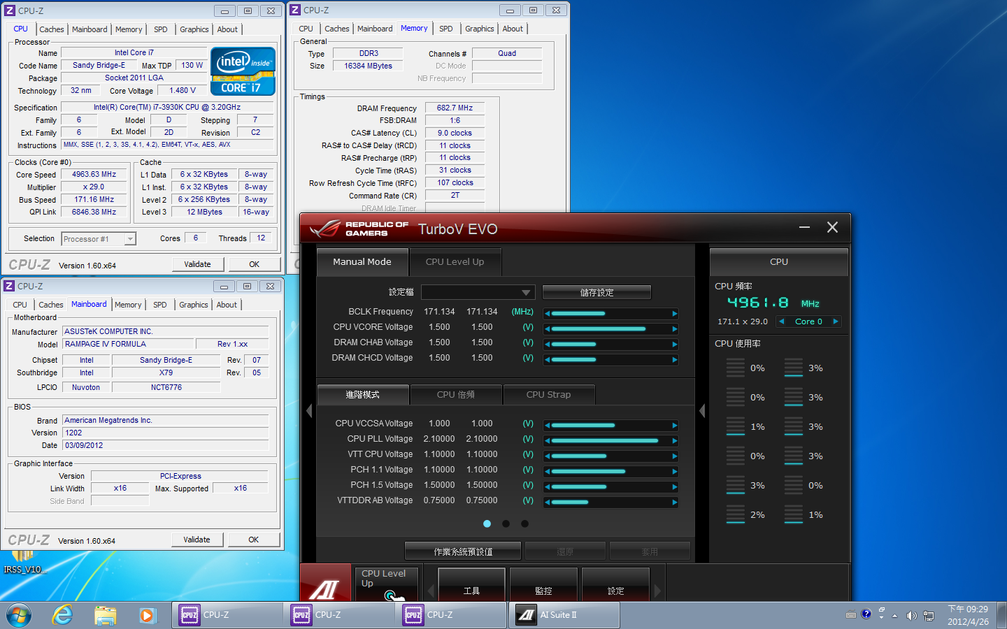
Task: Click the Show desktop strip at taskbar end
Action: (x=1002, y=615)
